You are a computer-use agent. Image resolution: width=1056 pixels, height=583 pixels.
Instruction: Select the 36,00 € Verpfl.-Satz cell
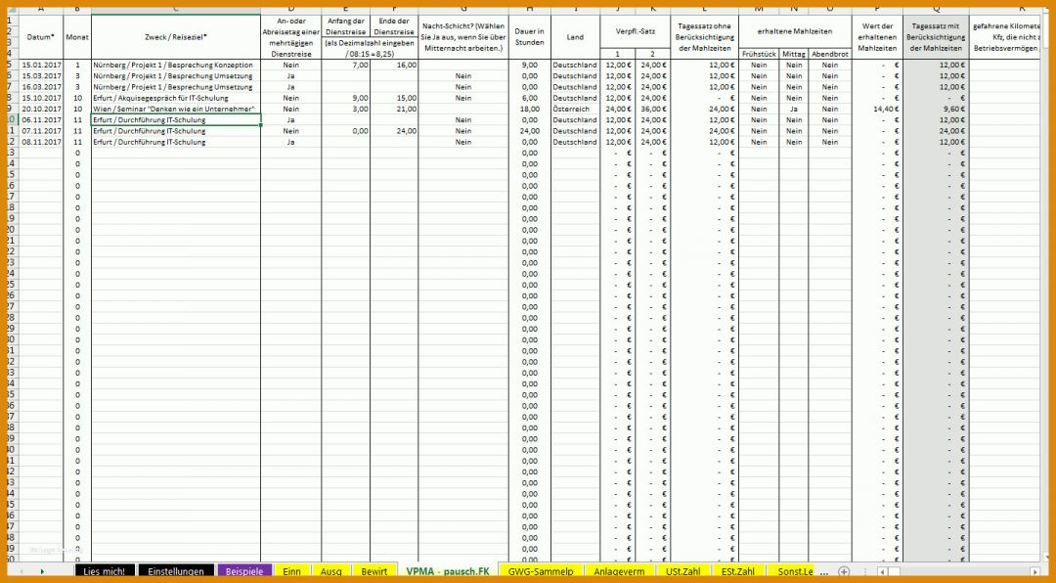click(652, 110)
